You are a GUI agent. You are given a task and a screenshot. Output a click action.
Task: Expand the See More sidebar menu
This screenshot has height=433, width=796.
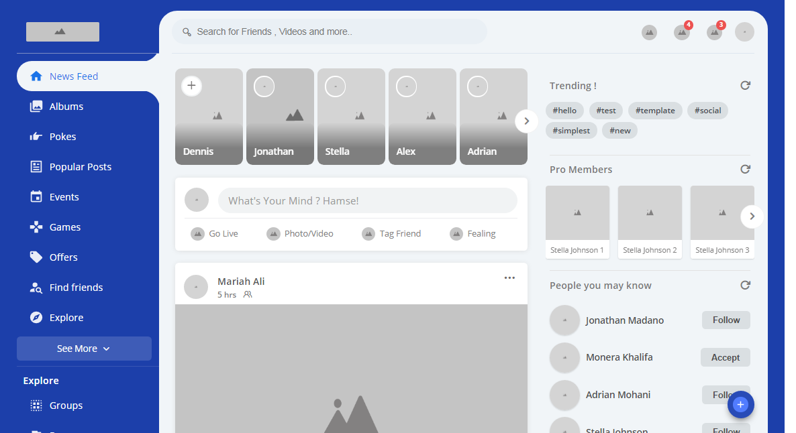[x=84, y=349]
